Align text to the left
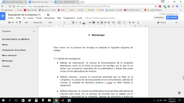Screen dimensions: 184x103 tap(98, 23)
